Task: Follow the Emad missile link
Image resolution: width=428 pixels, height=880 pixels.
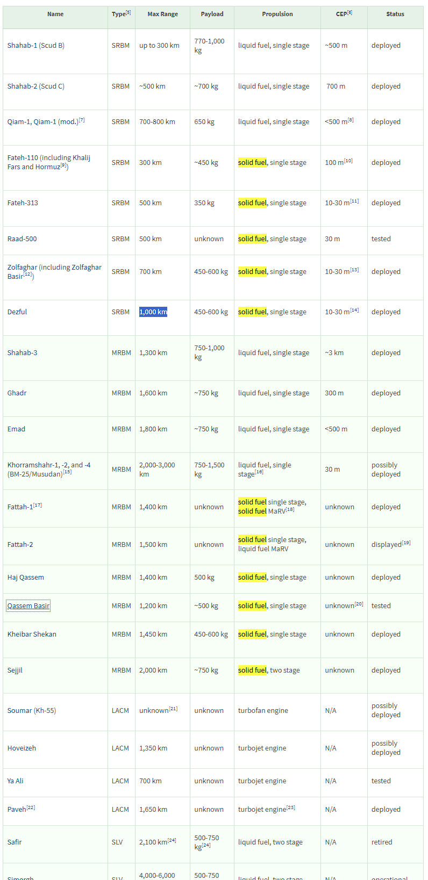Action: point(16,429)
